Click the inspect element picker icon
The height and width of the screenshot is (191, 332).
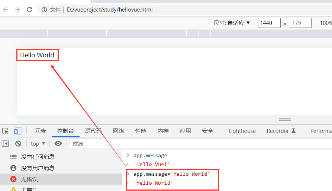5,131
